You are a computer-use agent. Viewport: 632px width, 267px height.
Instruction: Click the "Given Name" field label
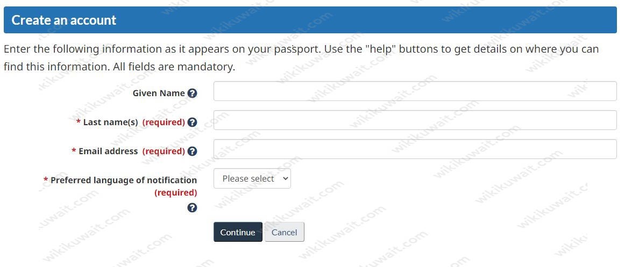(159, 93)
